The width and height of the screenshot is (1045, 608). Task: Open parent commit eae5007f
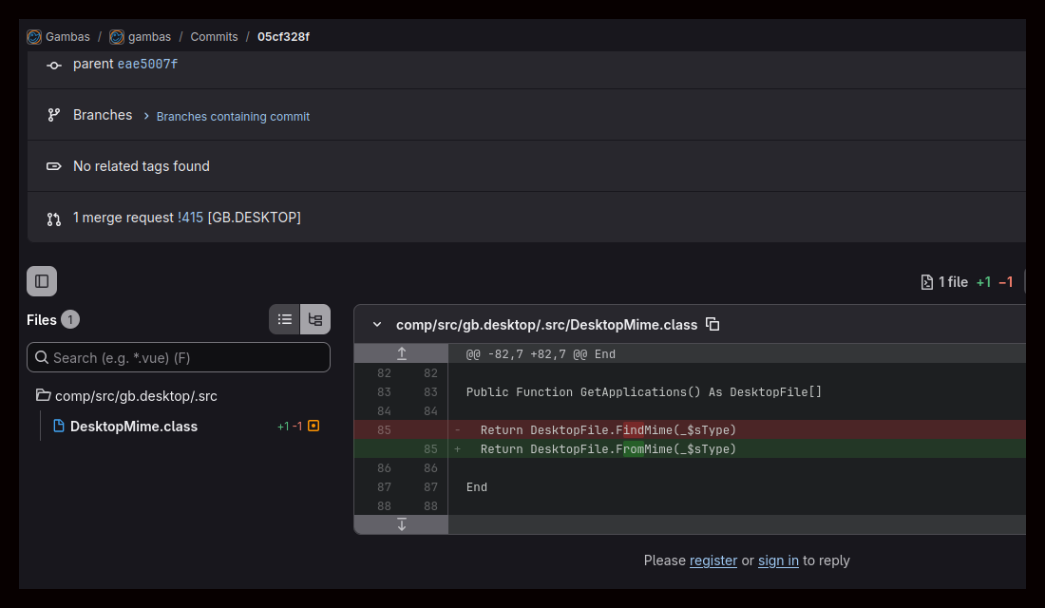pyautogui.click(x=147, y=64)
